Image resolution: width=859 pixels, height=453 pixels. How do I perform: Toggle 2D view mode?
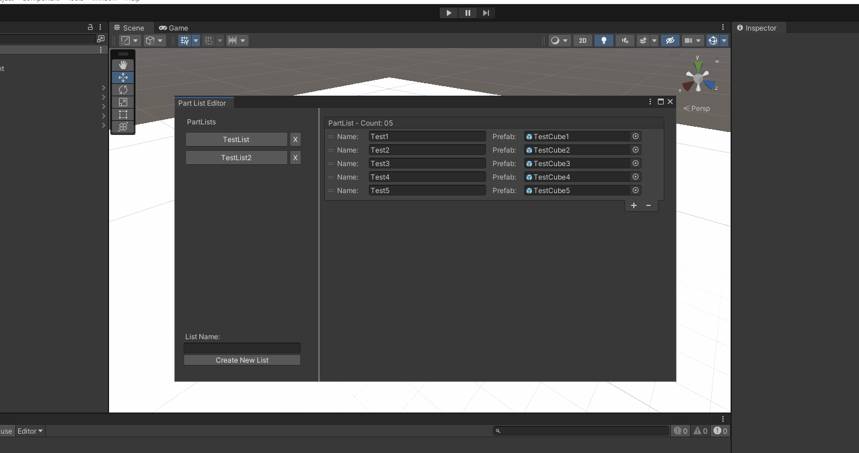point(582,40)
